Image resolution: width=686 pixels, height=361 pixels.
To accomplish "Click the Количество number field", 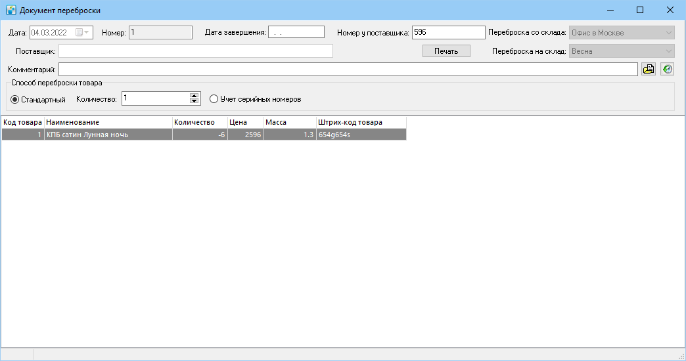I will tap(156, 98).
